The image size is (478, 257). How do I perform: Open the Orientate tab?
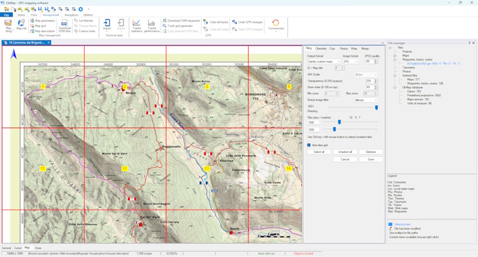click(x=321, y=48)
